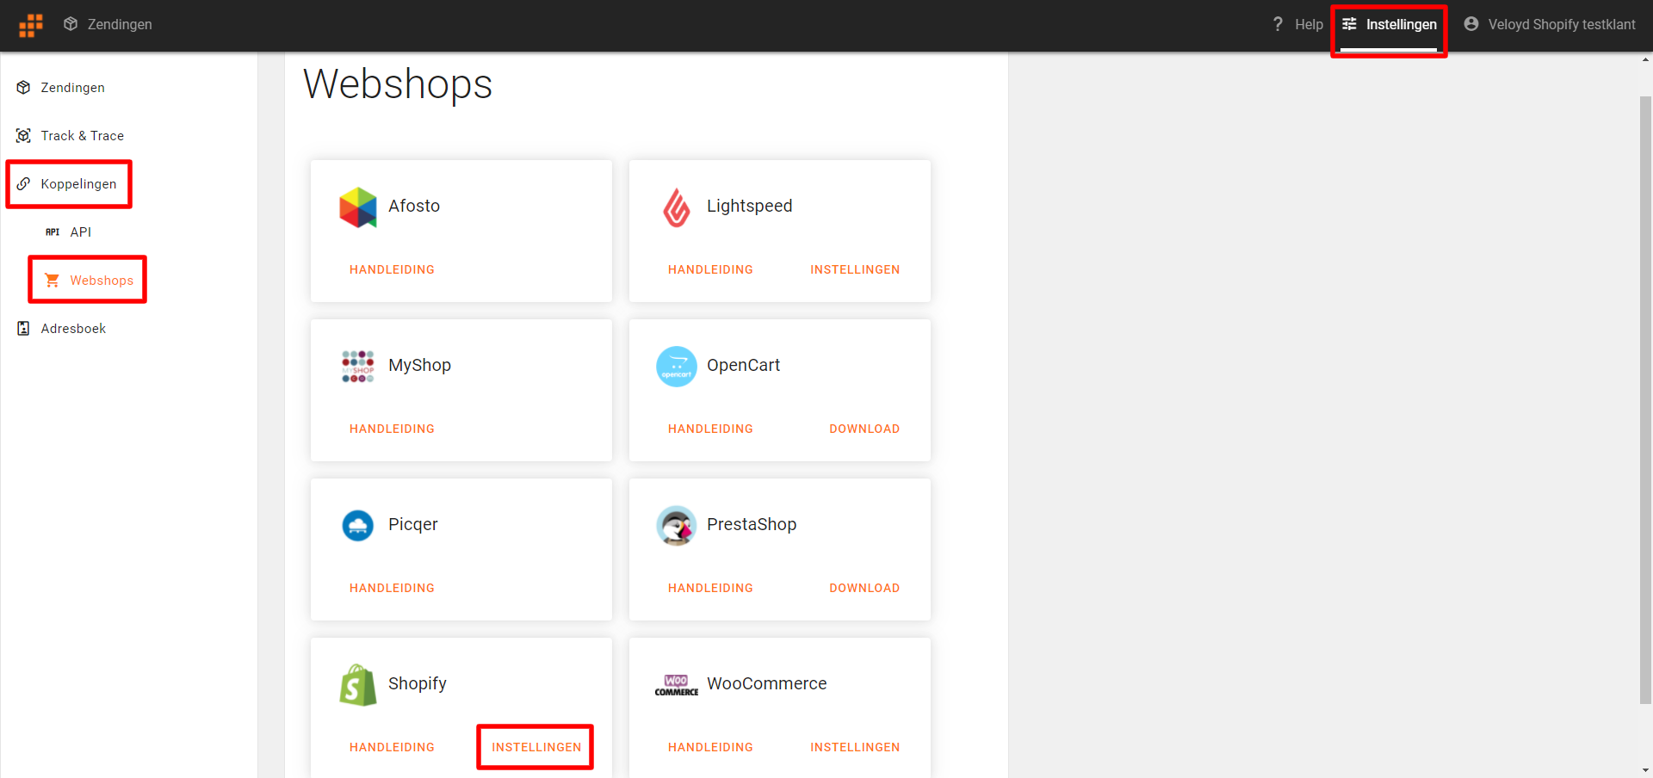
Task: Click the Shopify bag logo
Action: point(358,684)
